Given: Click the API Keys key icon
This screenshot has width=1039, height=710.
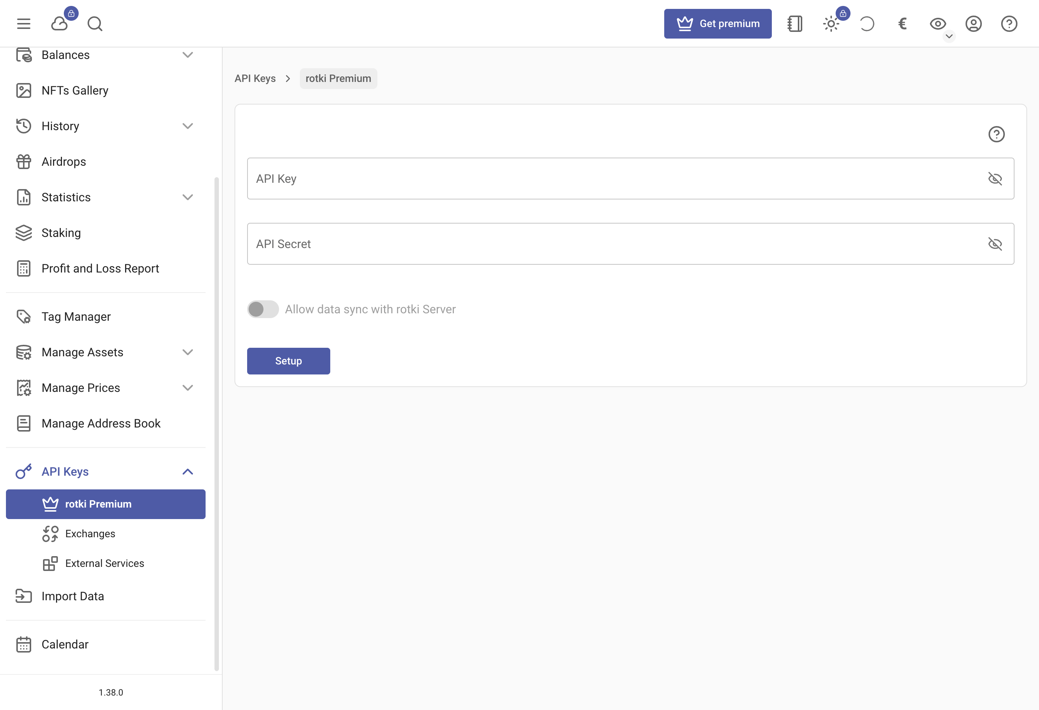Looking at the screenshot, I should click(x=24, y=472).
